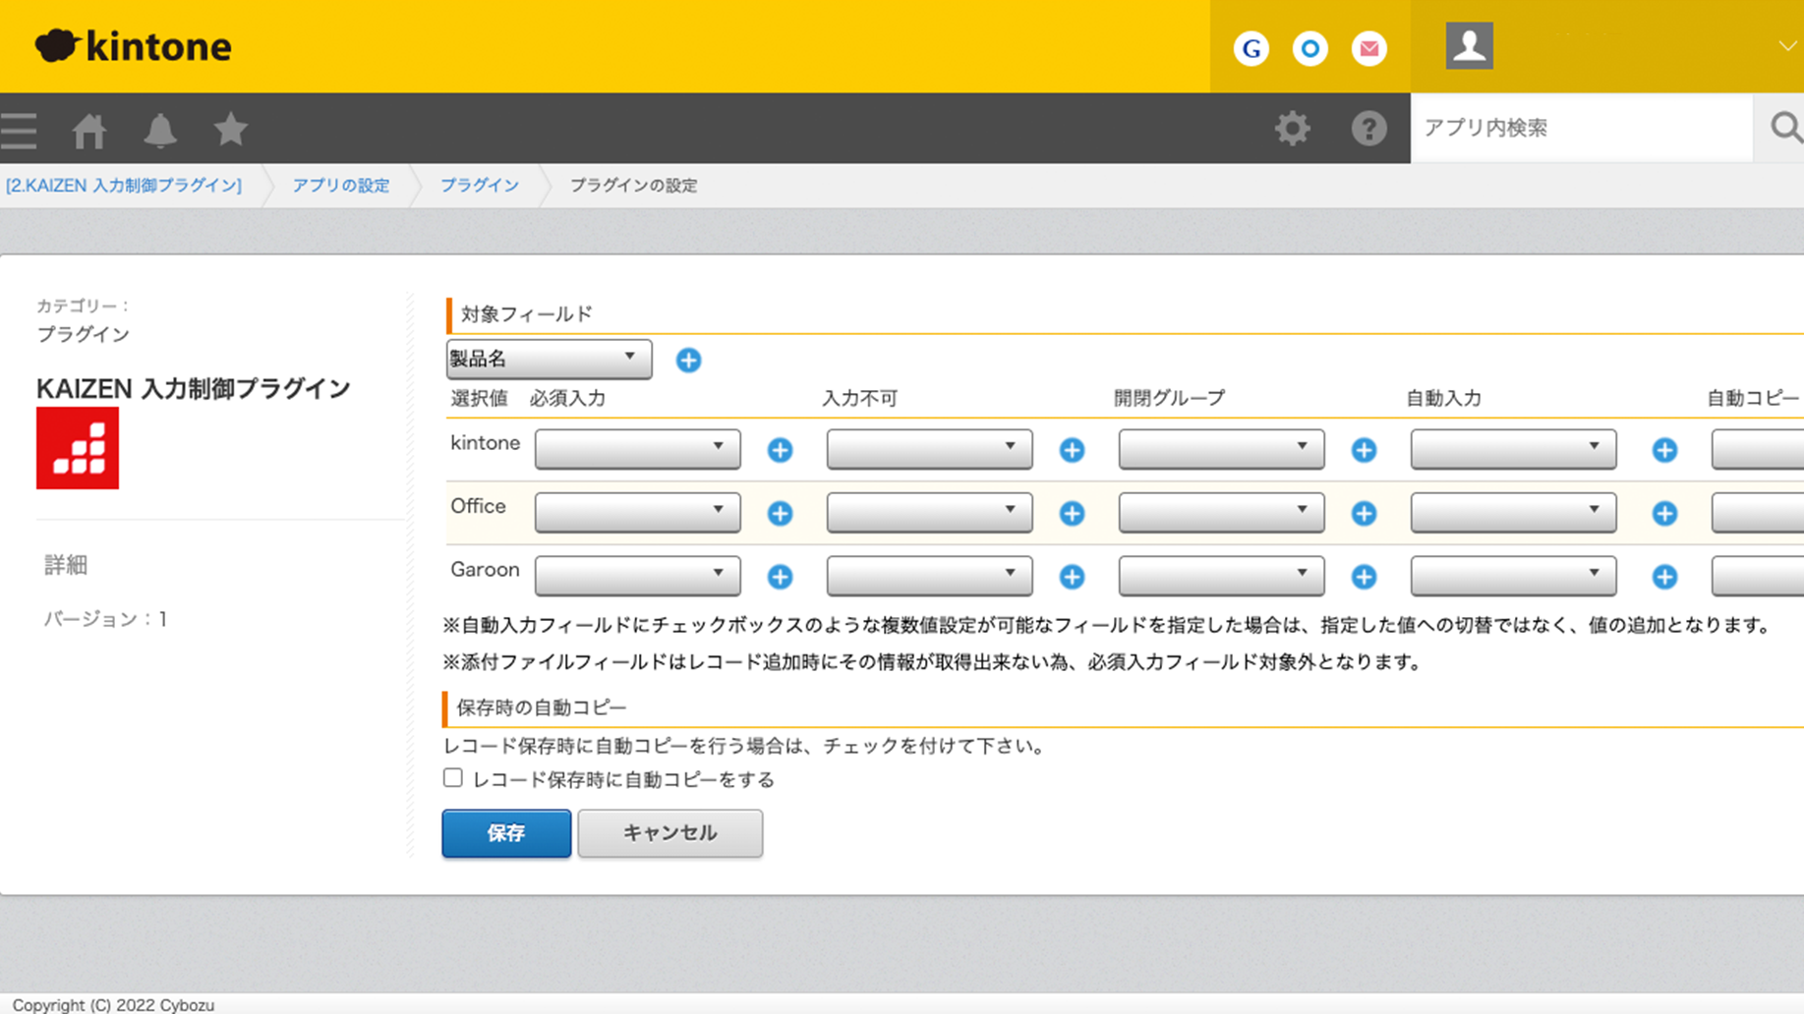Screen dimensions: 1804x1014
Task: Open 必須入力 dropdown in Garoon row
Action: pyautogui.click(x=637, y=576)
